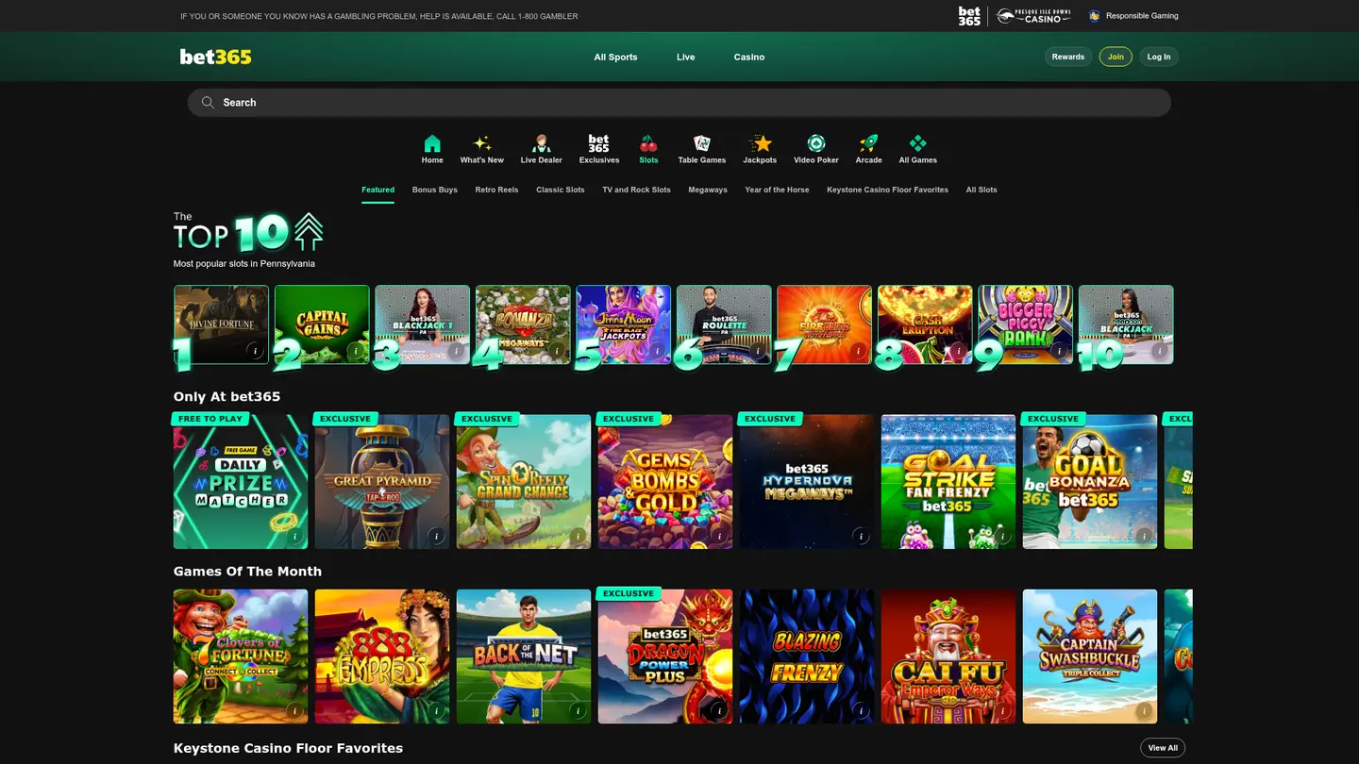
Task: Open the What's New category icon
Action: coord(481,143)
